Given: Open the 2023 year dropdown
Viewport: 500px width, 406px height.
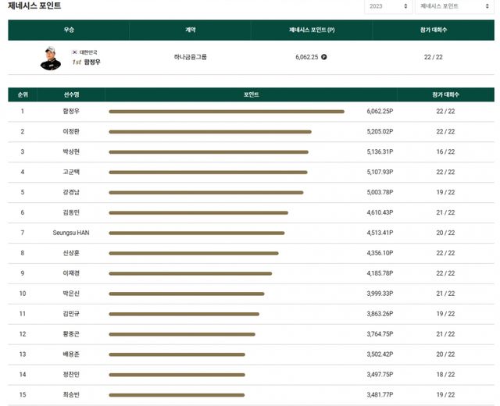Looking at the screenshot, I should [x=387, y=6].
